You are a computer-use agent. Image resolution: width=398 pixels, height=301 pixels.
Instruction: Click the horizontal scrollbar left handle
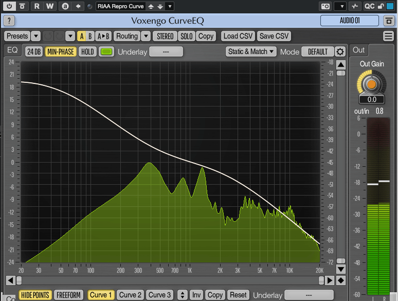click(x=19, y=280)
